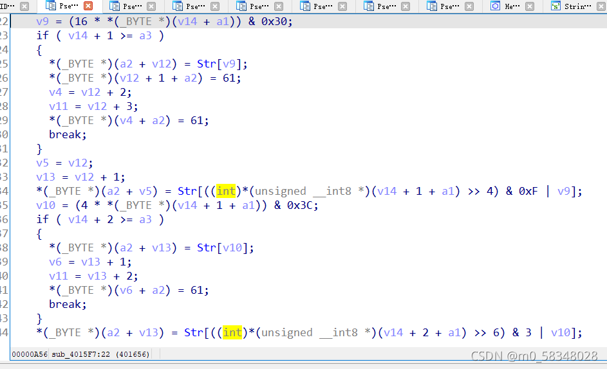607x369 pixels.
Task: Click status bar text sub_4015F7:22 (401656)
Action: (100, 354)
